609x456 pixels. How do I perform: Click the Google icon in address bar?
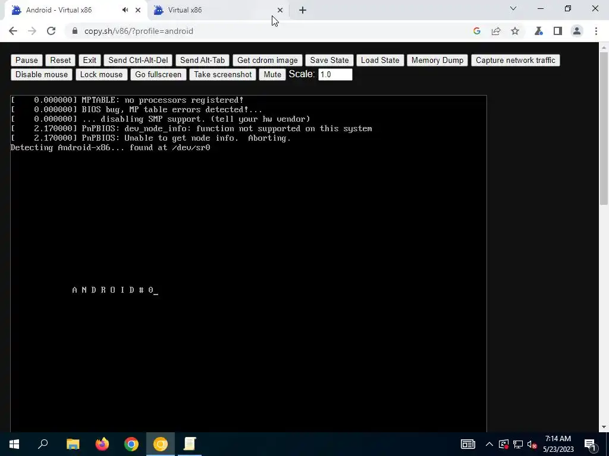pyautogui.click(x=477, y=31)
